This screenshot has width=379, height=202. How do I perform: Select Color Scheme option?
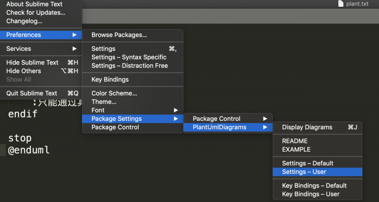point(114,93)
